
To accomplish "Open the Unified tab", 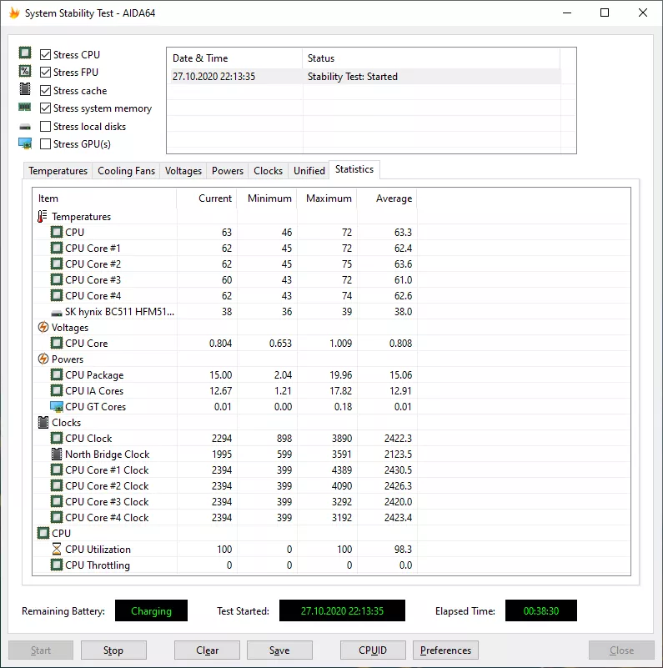I will click(x=309, y=171).
